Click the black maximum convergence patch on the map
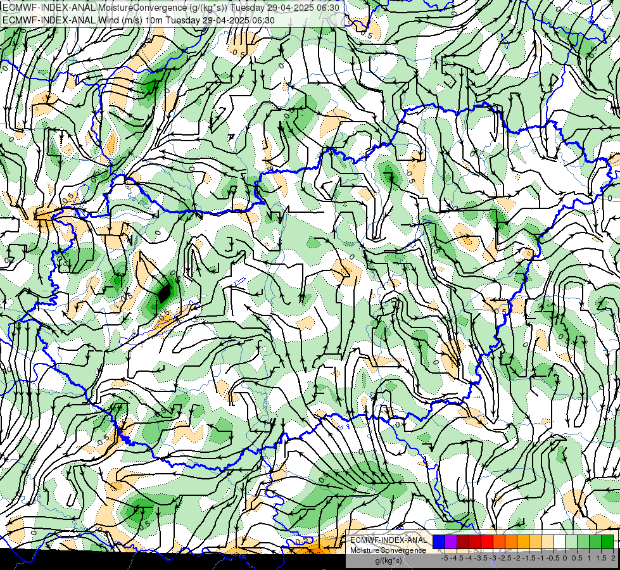 pos(163,293)
